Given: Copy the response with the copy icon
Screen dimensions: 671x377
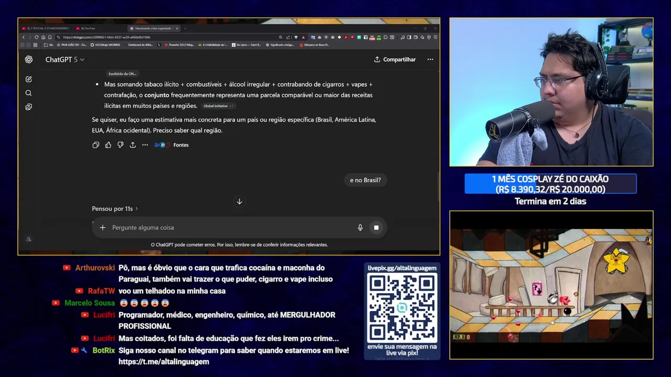Looking at the screenshot, I should [x=95, y=145].
